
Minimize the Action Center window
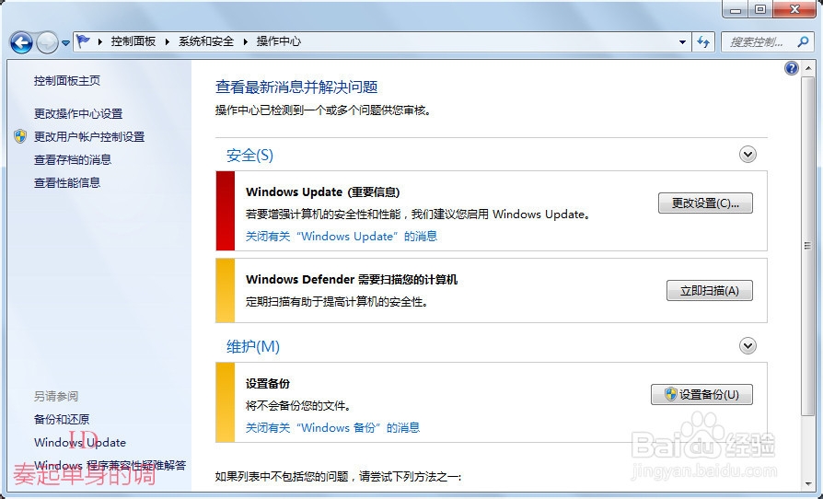coord(736,9)
